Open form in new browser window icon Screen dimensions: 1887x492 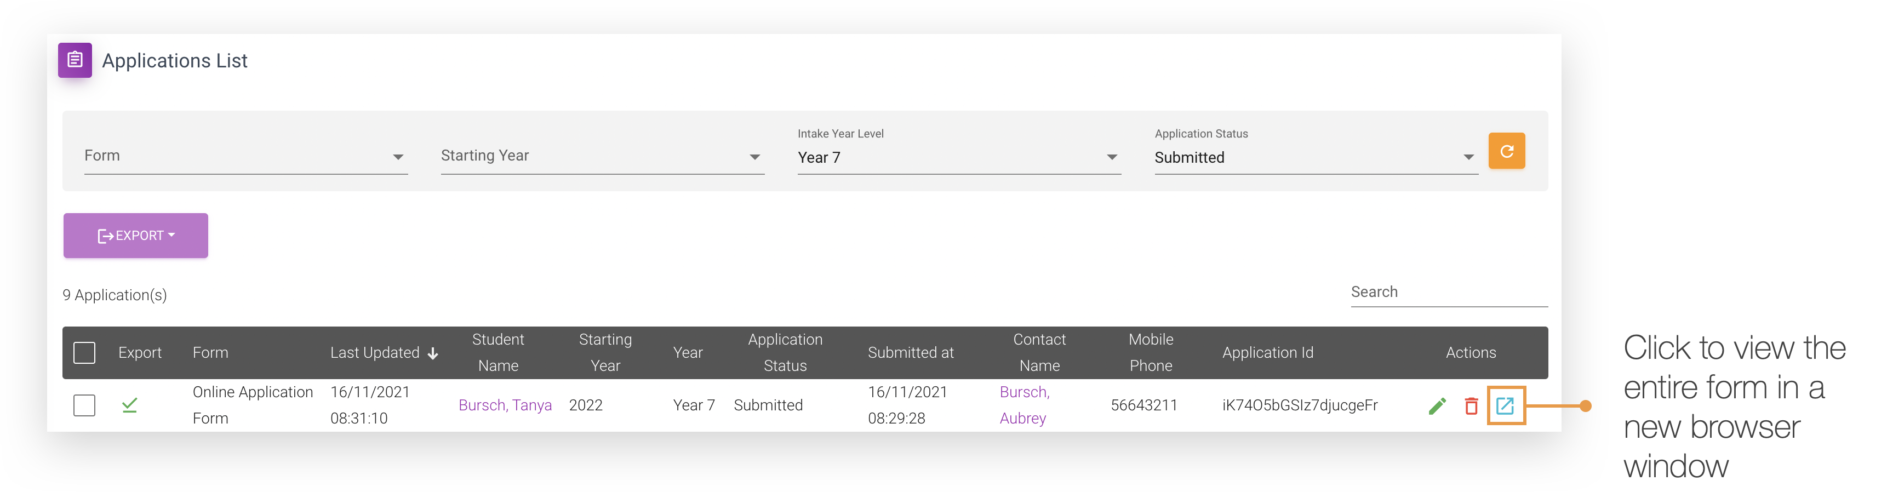[1505, 405]
